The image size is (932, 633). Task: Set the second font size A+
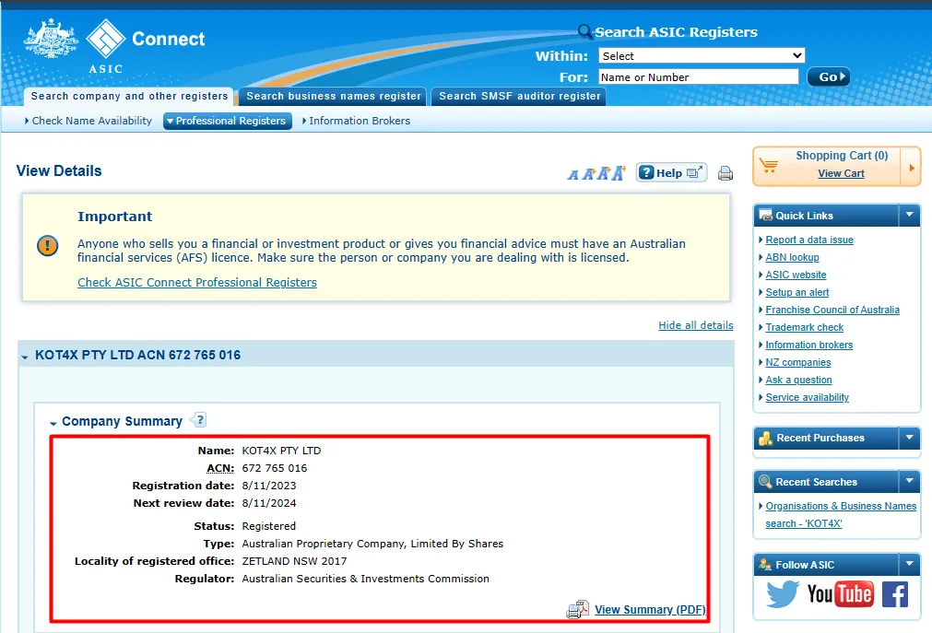(x=588, y=173)
